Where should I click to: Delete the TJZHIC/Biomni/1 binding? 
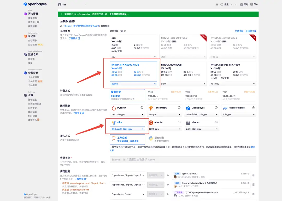click(253, 175)
